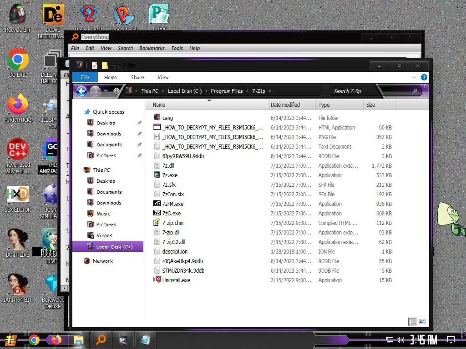Open Chrome from the taskbar

click(34, 339)
